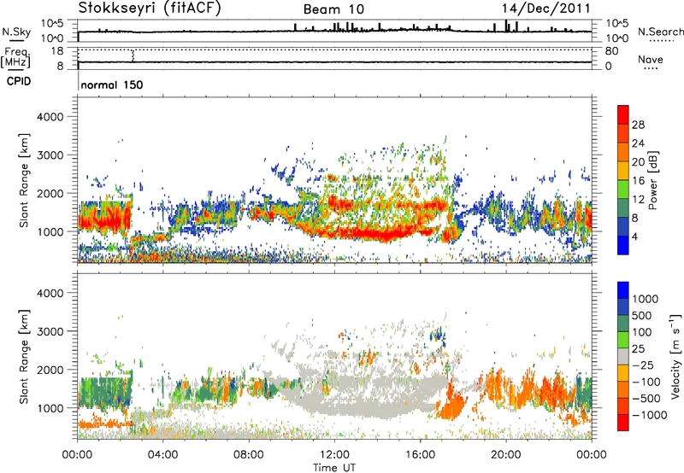Click the "Nave" legend label

pos(651,59)
